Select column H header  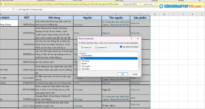(164, 14)
